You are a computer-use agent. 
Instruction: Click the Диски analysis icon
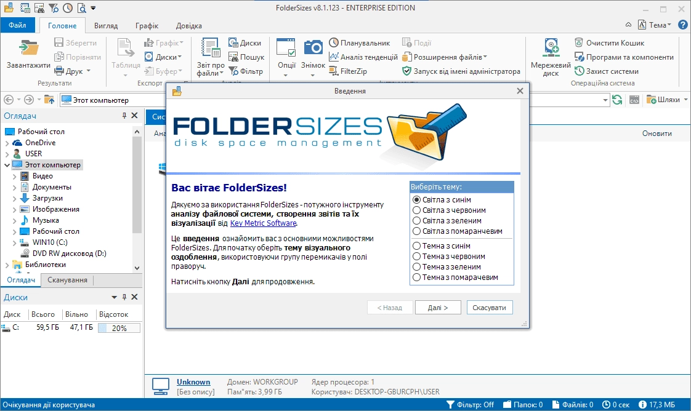tap(244, 42)
